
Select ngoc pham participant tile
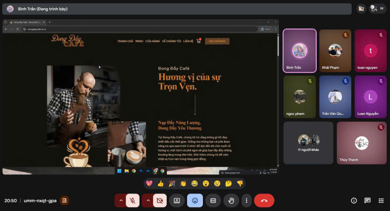coord(299,97)
